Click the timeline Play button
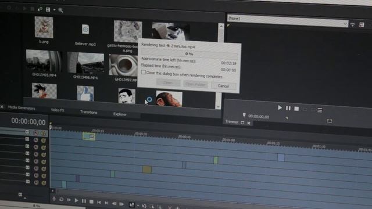Screen dimensions: 372x209 click(76, 200)
